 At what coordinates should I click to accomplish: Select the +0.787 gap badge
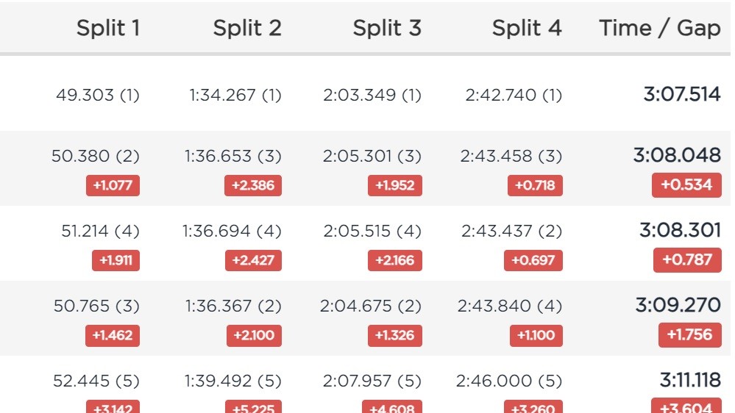point(687,259)
